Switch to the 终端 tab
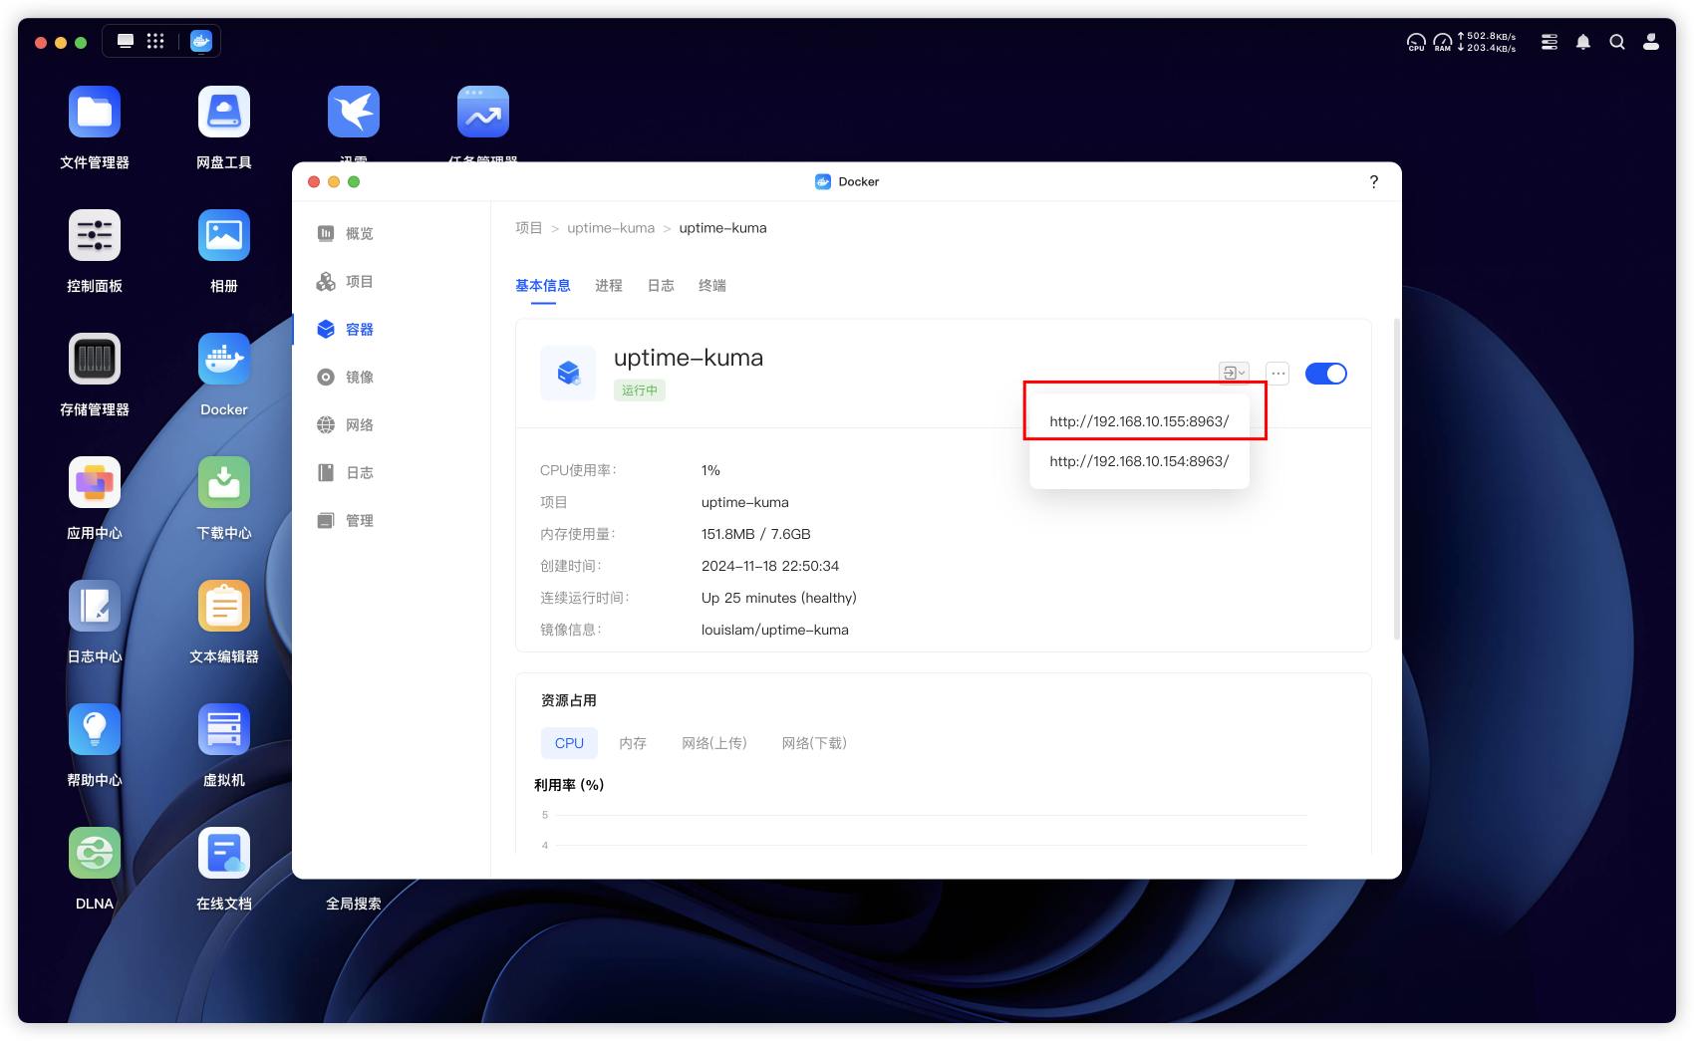Image resolution: width=1694 pixels, height=1041 pixels. pos(712,286)
